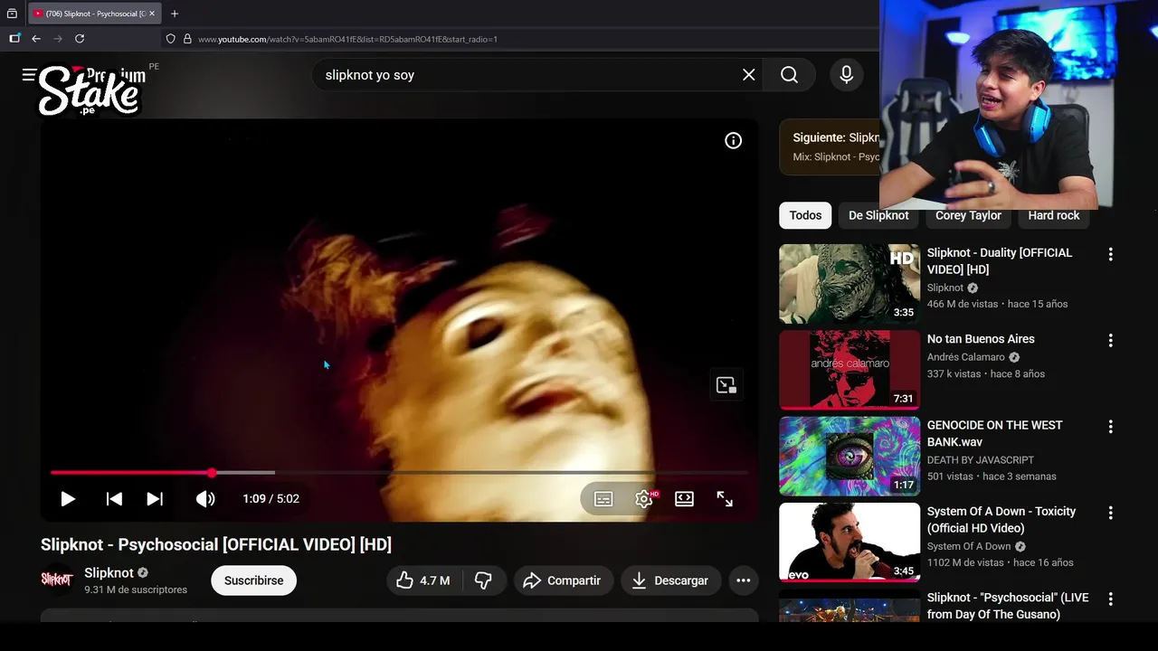Image resolution: width=1158 pixels, height=651 pixels.
Task: Click Psychosocial LIVE Day Of The Gusano title
Action: (1008, 606)
